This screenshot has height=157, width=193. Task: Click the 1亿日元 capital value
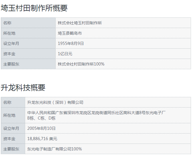coord(65,54)
